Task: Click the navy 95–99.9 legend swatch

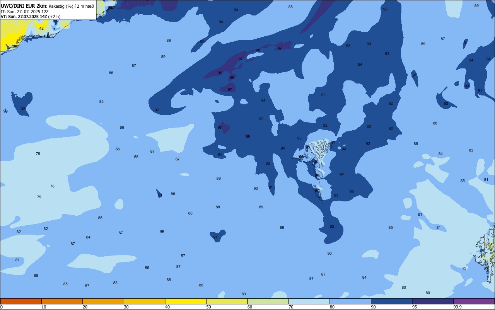Action: point(433,301)
